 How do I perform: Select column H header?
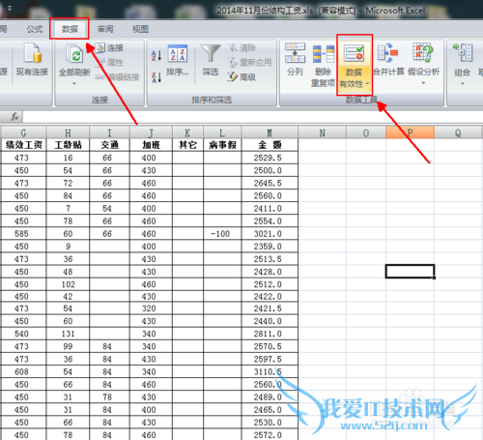point(68,132)
